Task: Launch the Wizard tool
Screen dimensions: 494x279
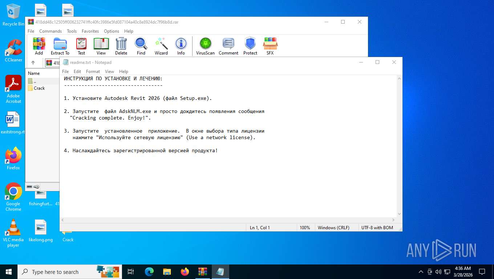Action: point(161,46)
